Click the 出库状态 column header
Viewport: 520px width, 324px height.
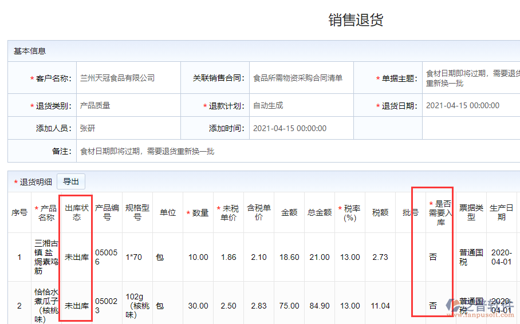tap(76, 212)
